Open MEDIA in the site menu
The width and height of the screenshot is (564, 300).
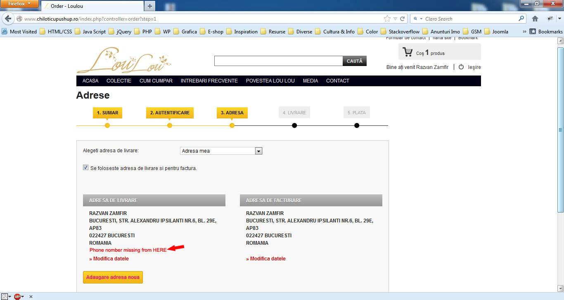pos(310,81)
